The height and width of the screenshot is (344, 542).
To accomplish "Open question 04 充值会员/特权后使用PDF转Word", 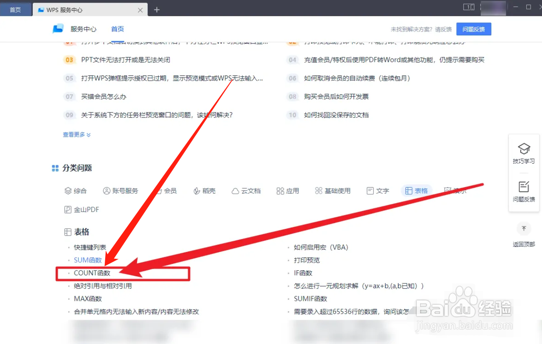I will point(394,60).
